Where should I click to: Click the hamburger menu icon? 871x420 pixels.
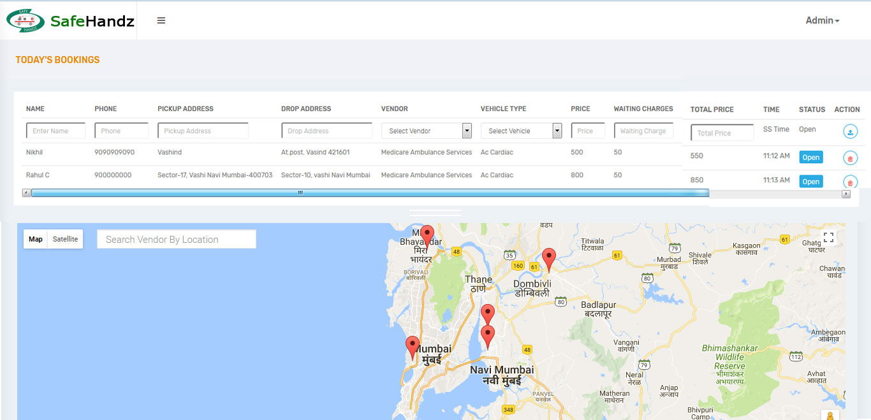tap(161, 20)
